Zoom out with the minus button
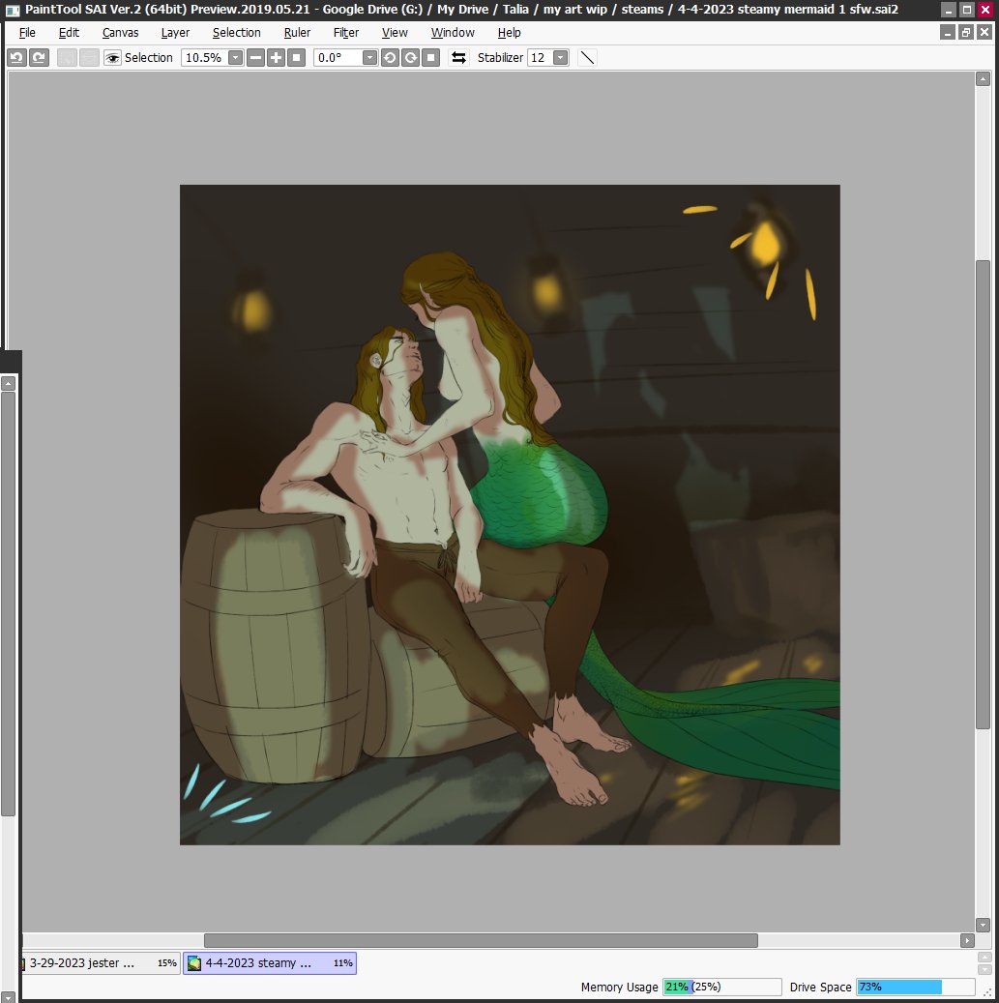The width and height of the screenshot is (999, 1003). [256, 58]
